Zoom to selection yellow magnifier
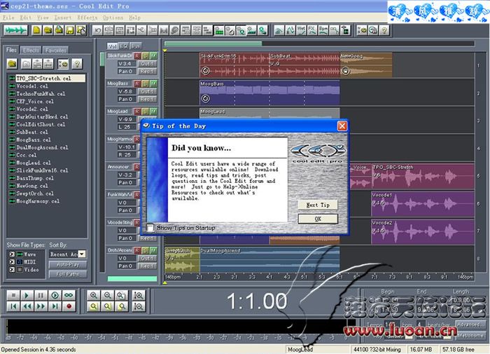The image size is (490, 354). coord(93,306)
